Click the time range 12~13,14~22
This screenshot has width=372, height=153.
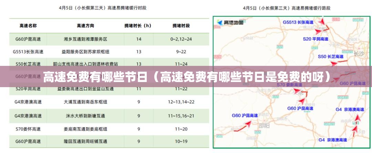pos(181,102)
